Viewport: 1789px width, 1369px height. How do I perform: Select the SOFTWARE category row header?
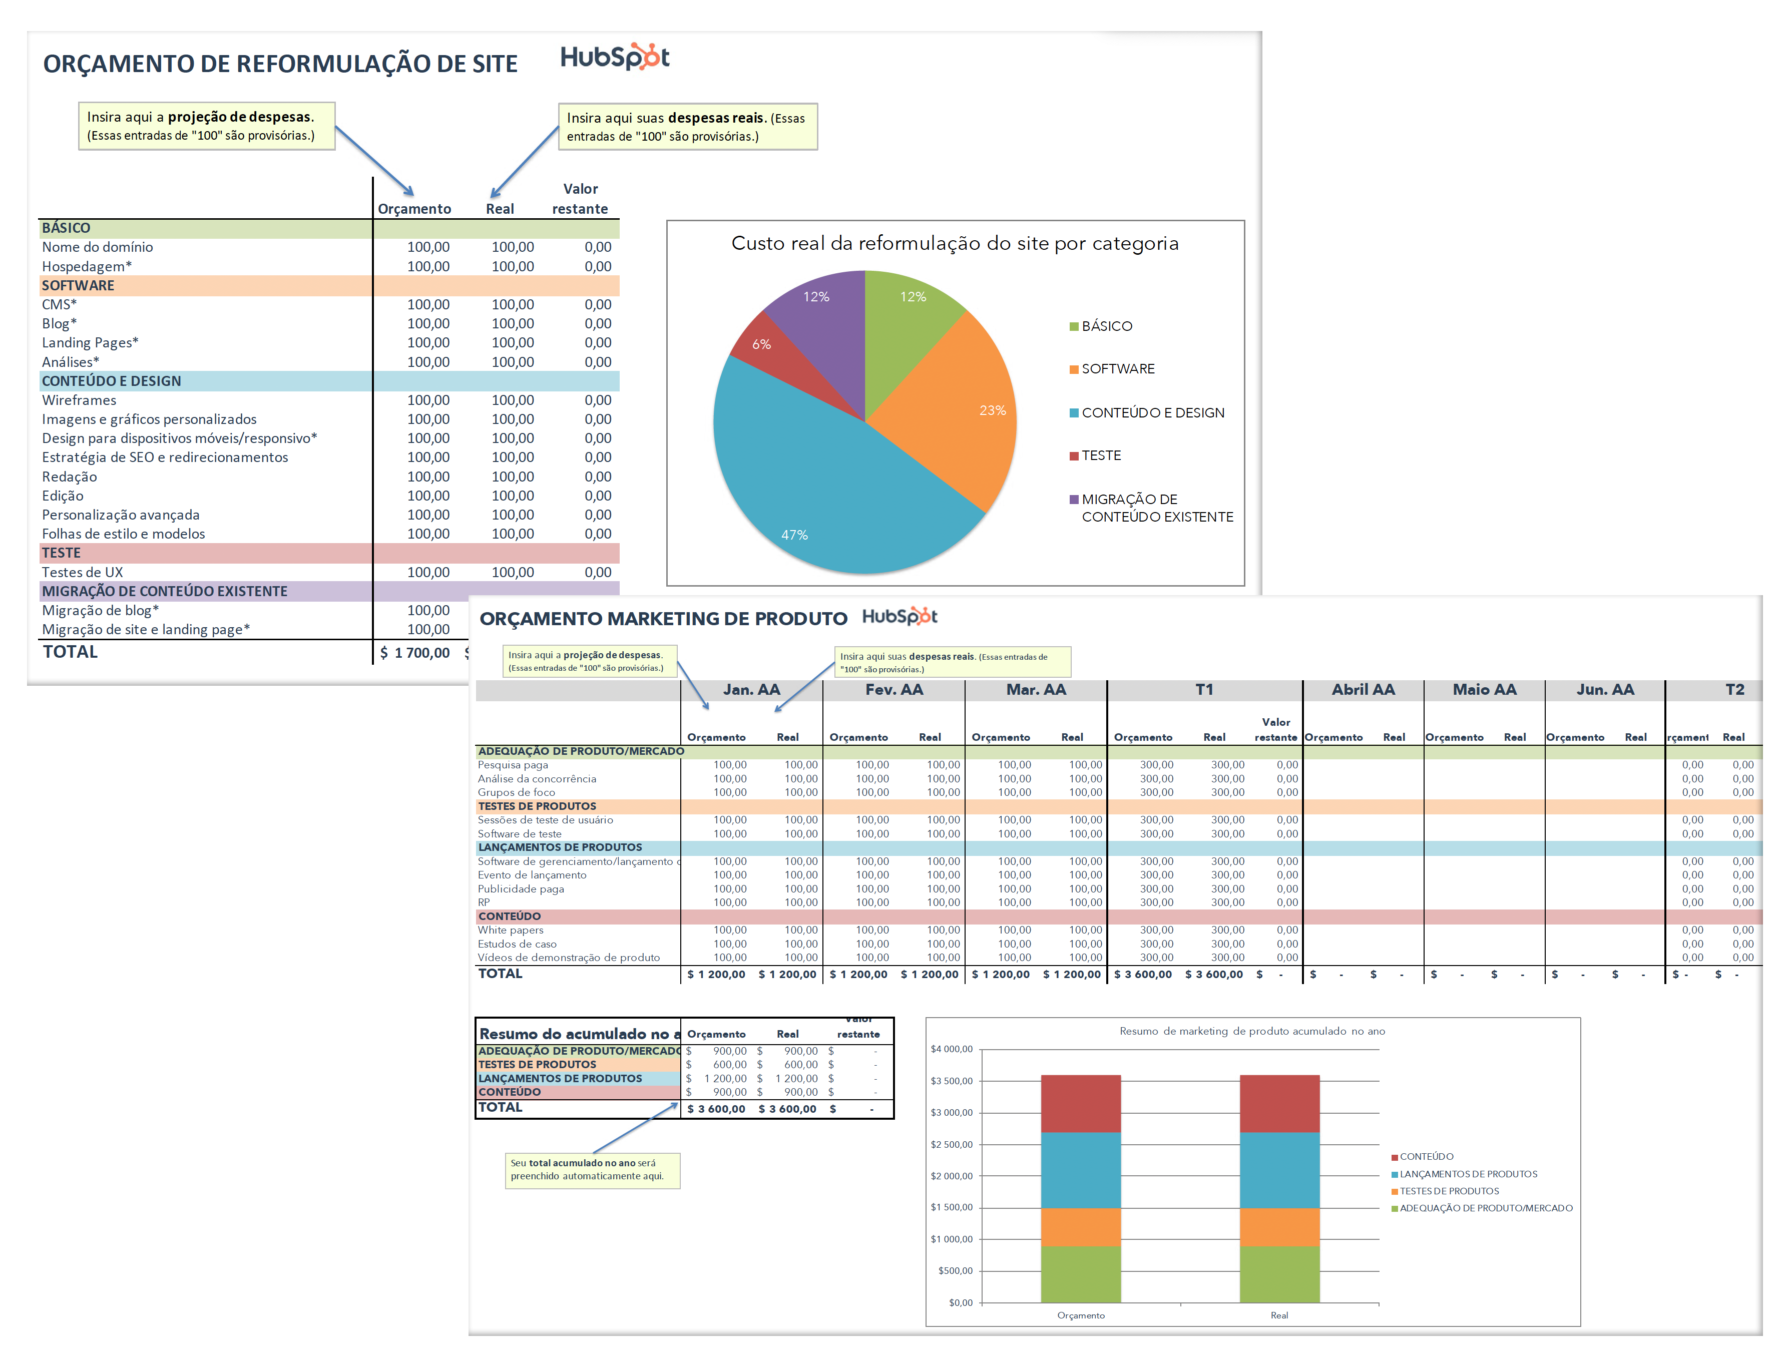tap(78, 285)
